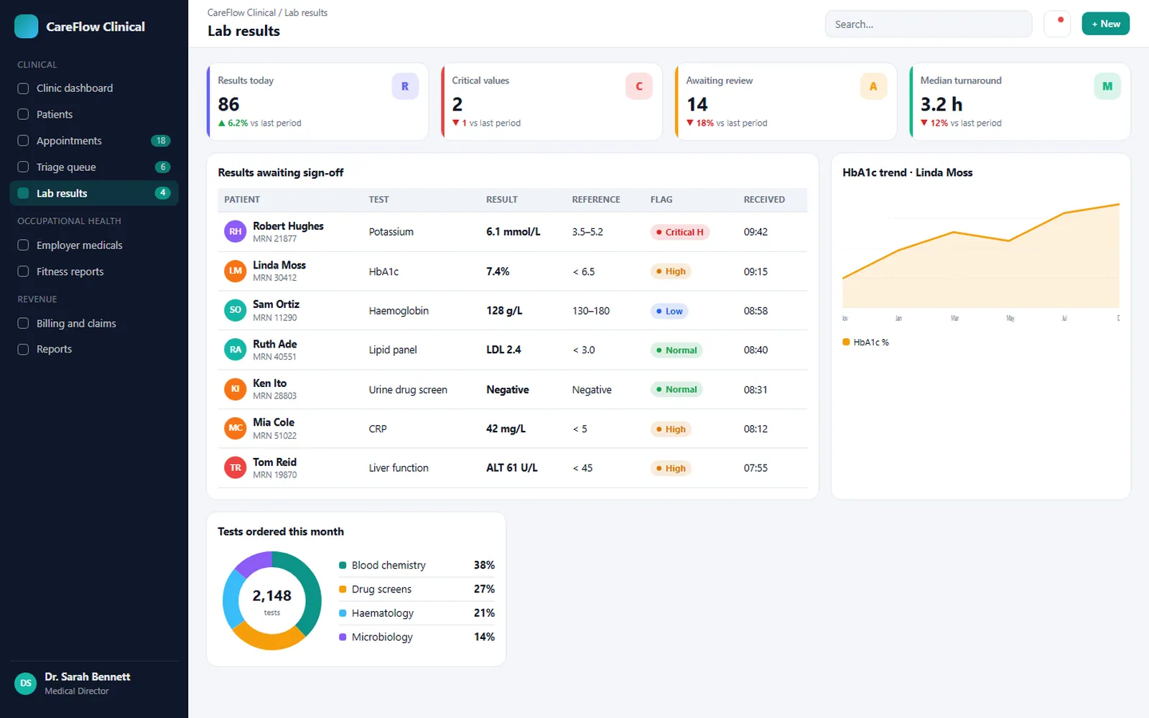Click the Haematology legend entry
This screenshot has width=1149, height=718.
pos(417,613)
